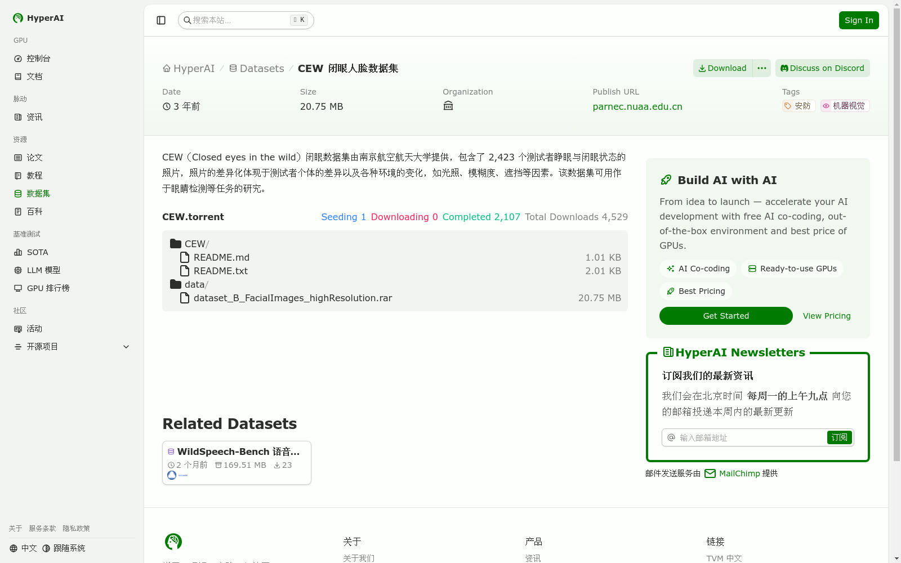901x563 pixels.
Task: Click the CEW folder entry
Action: point(190,244)
